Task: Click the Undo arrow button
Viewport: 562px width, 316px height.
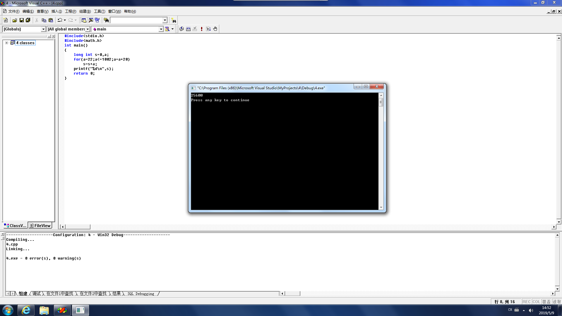Action: [x=60, y=20]
